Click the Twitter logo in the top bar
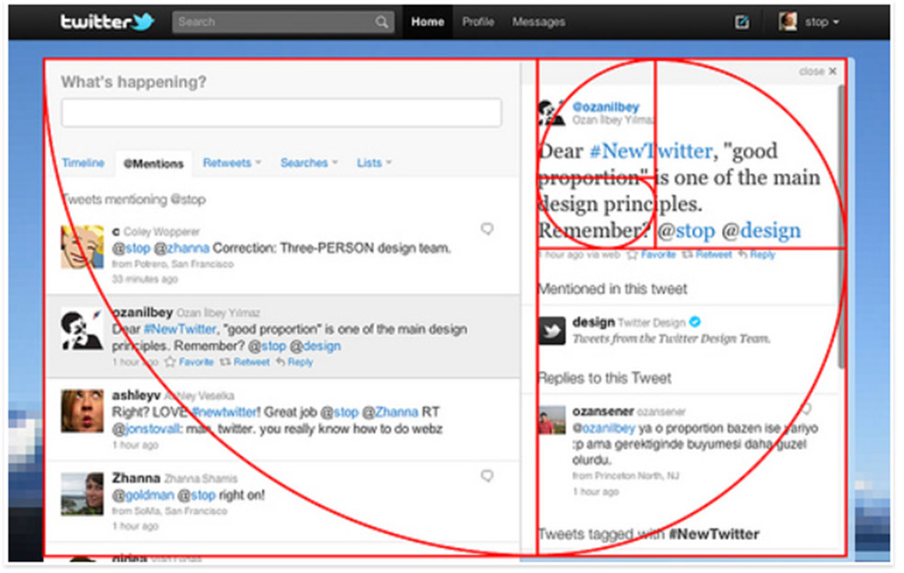904x573 pixels. tap(108, 22)
